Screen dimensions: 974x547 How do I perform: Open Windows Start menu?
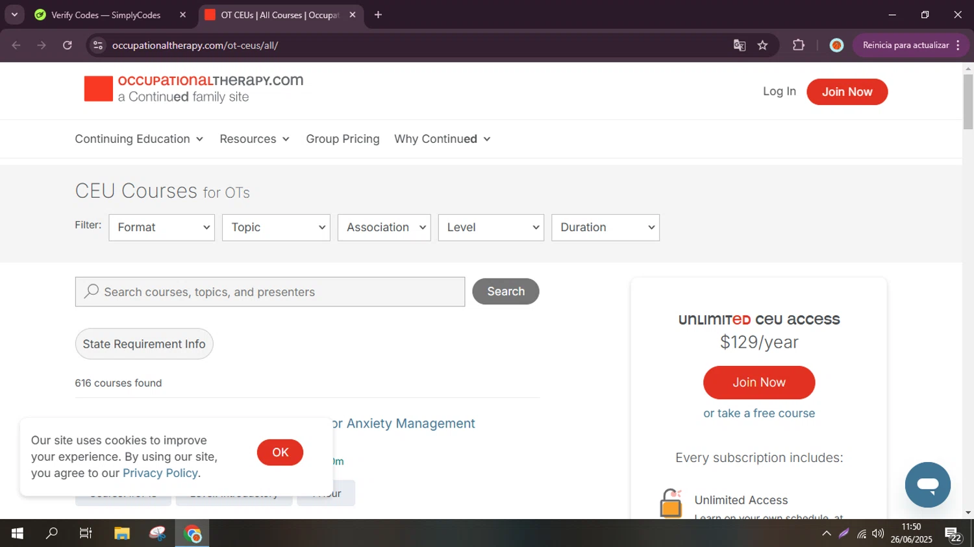(18, 533)
